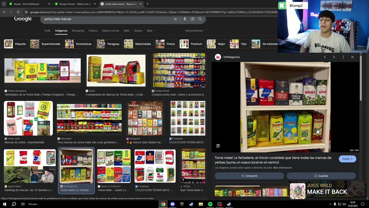This screenshot has width=369, height=208.
Task: Open the tab search dropdown arrow
Action: click(x=4, y=4)
